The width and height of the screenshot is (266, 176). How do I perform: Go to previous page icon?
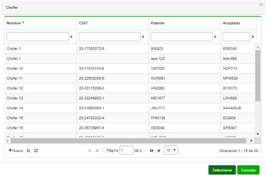97,150
